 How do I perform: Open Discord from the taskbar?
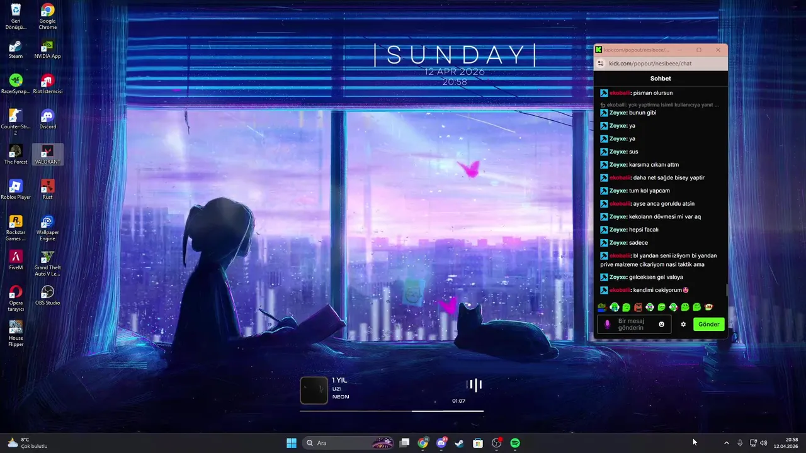(441, 443)
